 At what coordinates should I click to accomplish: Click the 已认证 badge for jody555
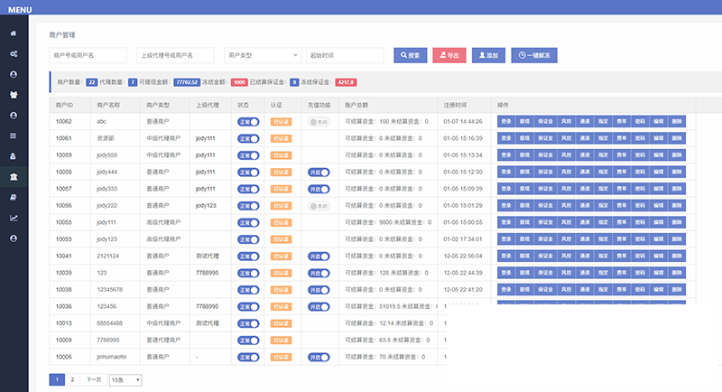tap(281, 154)
